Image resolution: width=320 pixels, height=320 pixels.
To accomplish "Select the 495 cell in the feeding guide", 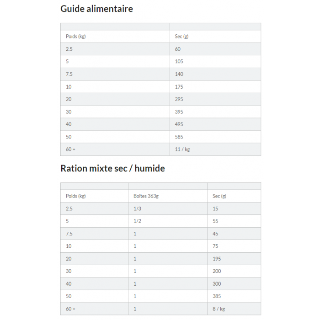I will [179, 124].
